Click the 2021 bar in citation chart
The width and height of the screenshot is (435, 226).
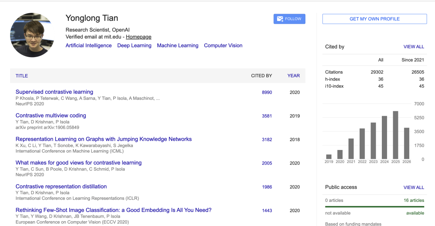tap(351, 149)
